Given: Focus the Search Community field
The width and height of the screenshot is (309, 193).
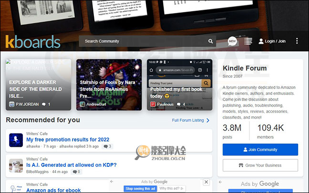Looking at the screenshot, I should tap(147, 41).
